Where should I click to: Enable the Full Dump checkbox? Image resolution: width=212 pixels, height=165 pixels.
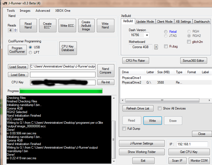[124, 129]
